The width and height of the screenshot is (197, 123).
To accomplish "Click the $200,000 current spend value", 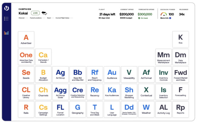I will pos(127,14).
